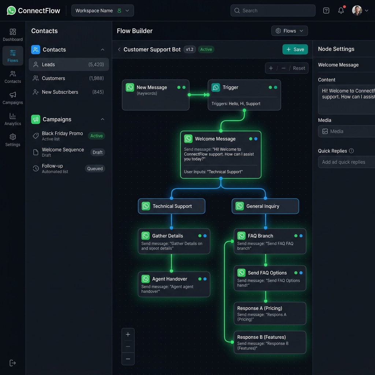The height and width of the screenshot is (375, 375).
Task: Expand the account menu chevron beside avatar
Action: pyautogui.click(x=366, y=11)
